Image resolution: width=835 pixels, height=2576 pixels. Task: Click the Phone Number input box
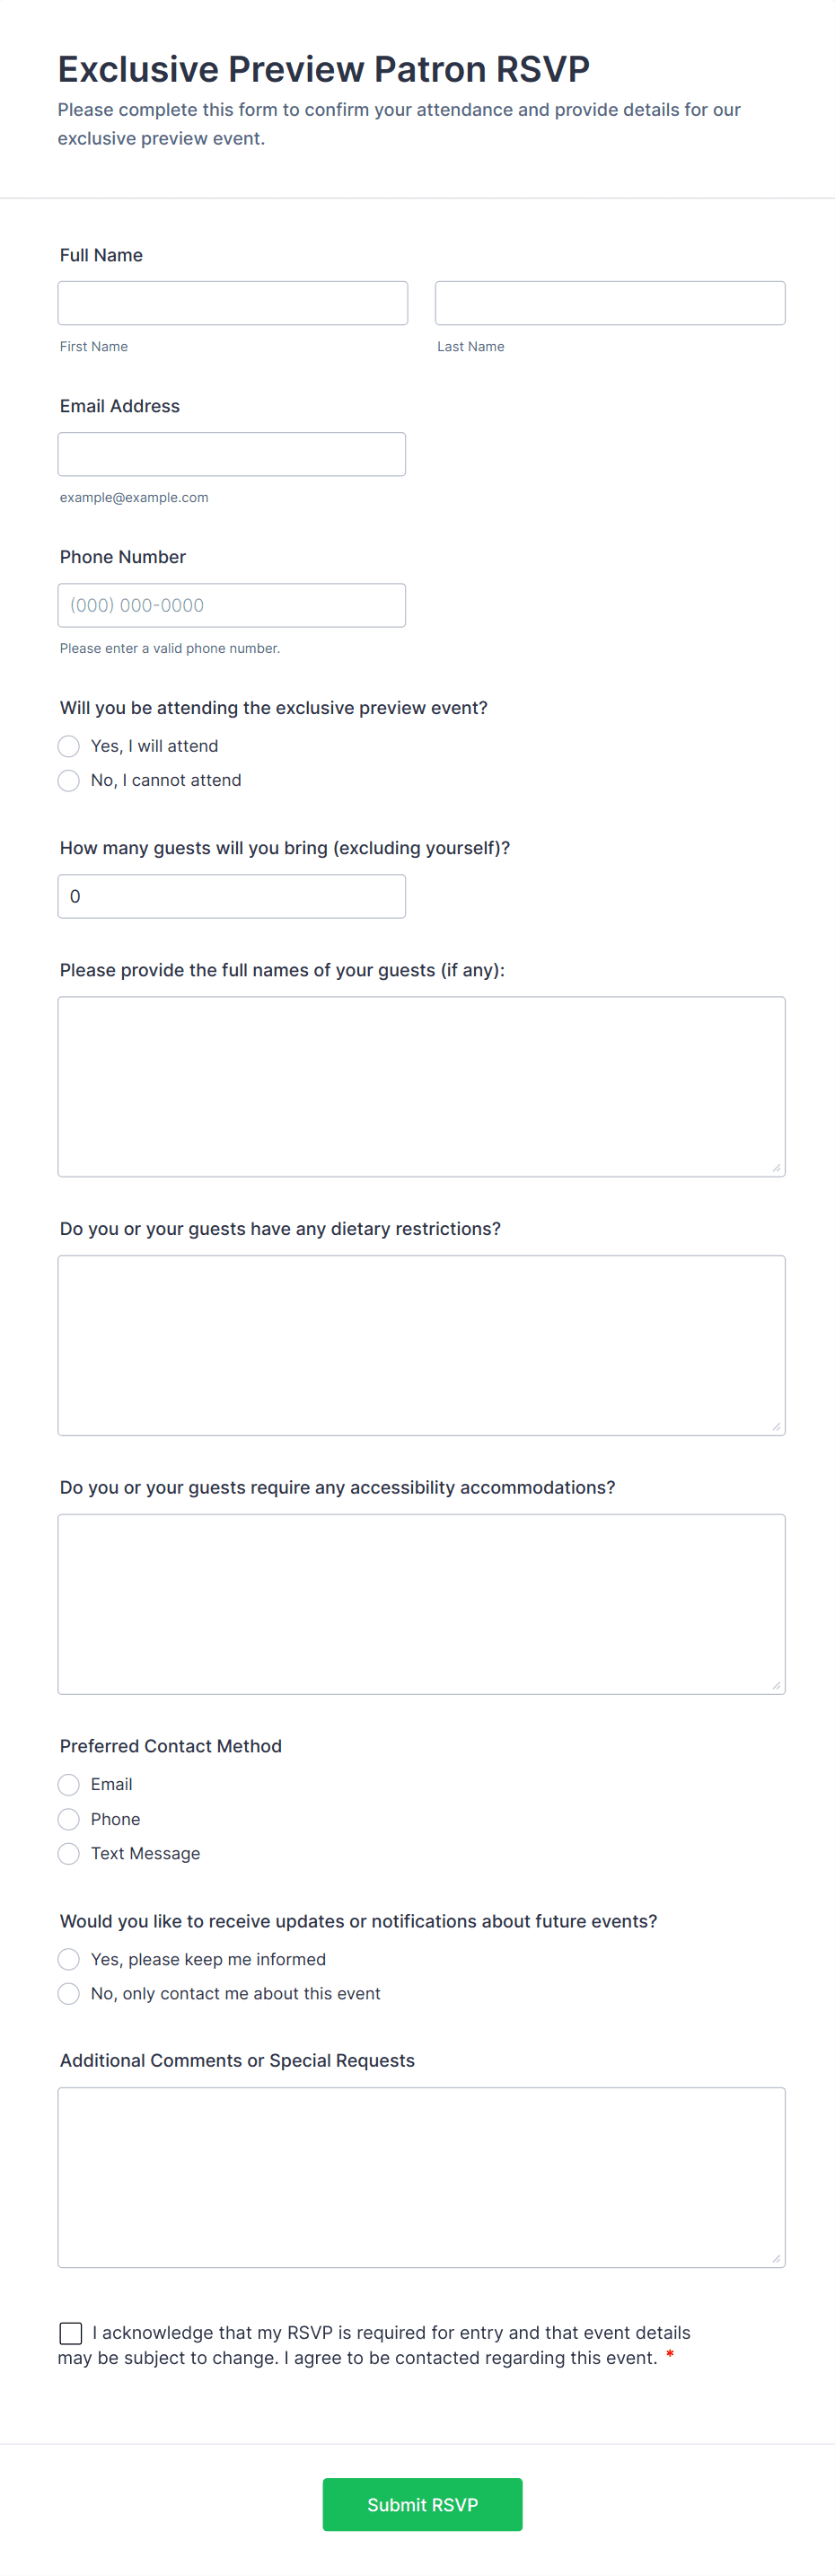pyautogui.click(x=231, y=605)
